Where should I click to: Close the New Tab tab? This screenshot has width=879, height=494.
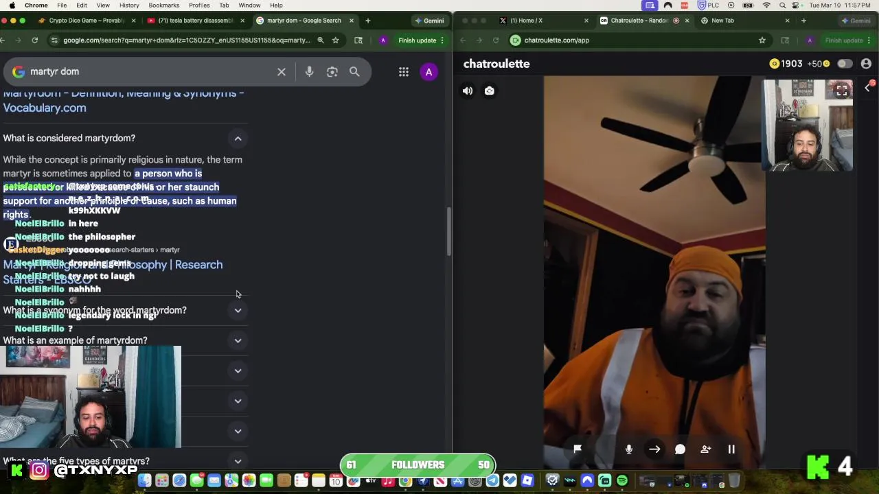click(x=787, y=21)
